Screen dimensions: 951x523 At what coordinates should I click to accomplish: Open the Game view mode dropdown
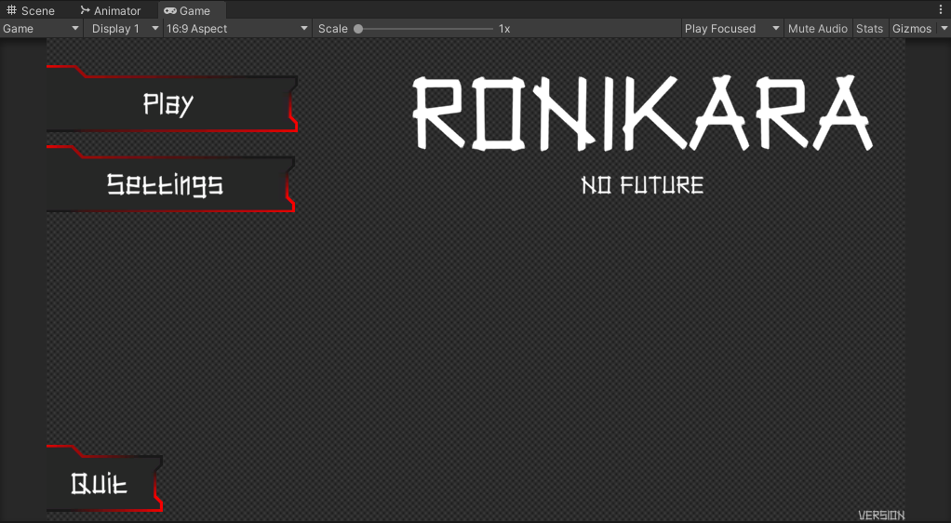point(41,29)
